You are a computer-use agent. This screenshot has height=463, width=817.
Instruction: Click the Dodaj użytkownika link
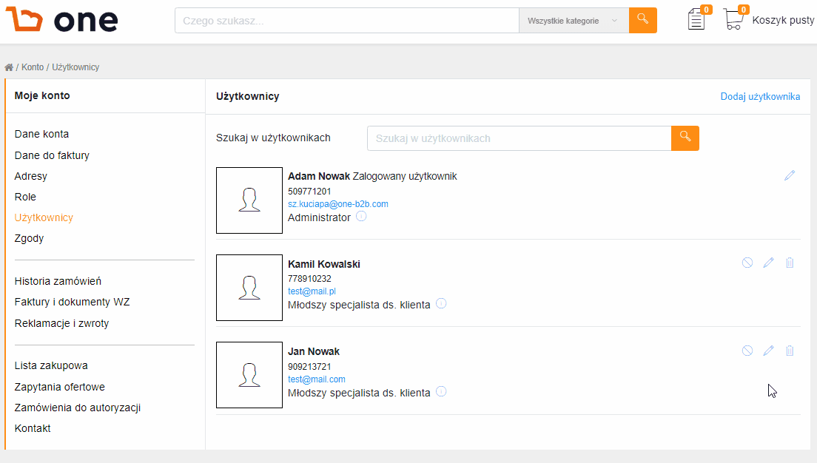760,96
